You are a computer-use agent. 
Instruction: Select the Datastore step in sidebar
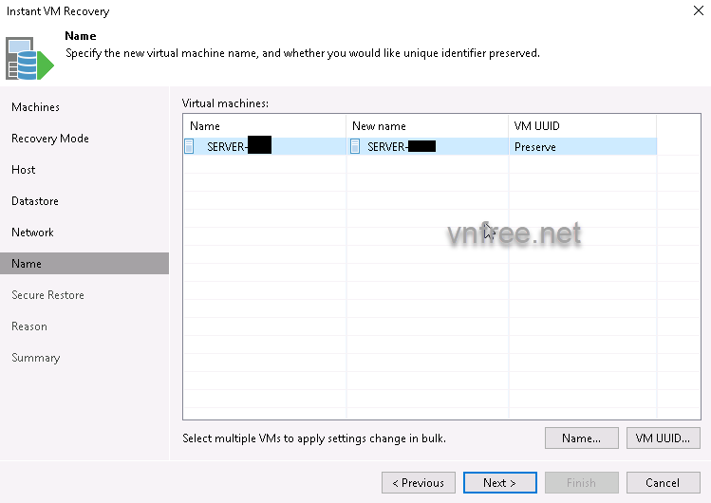pyautogui.click(x=35, y=201)
